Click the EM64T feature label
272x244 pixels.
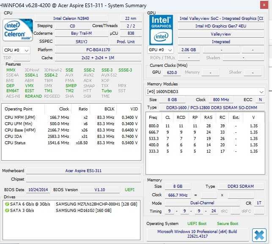(13, 91)
